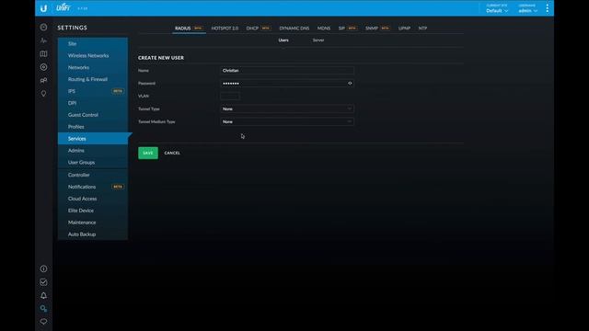Open Controller settings
Image resolution: width=589 pixels, height=331 pixels.
(x=93, y=175)
